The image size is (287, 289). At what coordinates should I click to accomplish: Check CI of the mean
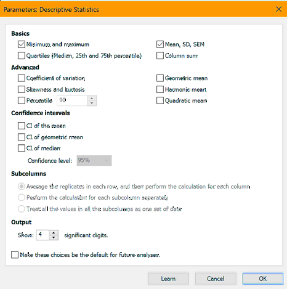click(x=22, y=126)
